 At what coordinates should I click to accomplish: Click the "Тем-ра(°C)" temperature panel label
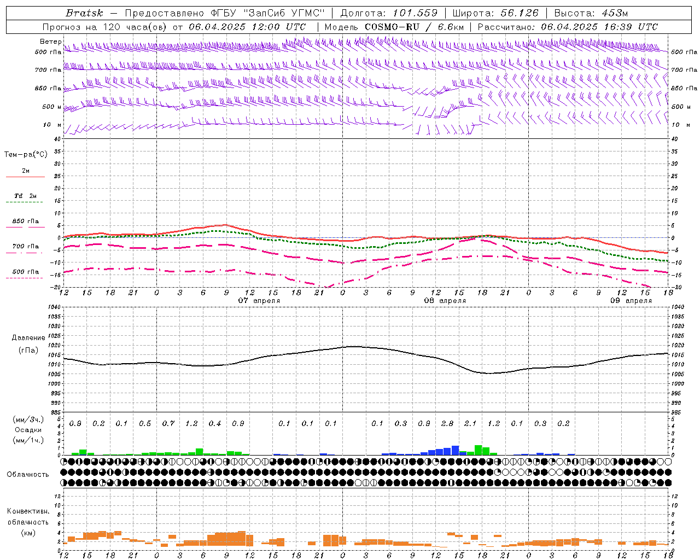pos(26,155)
